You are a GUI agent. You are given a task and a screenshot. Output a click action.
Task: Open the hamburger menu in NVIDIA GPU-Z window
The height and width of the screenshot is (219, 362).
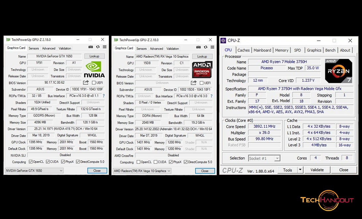click(105, 47)
